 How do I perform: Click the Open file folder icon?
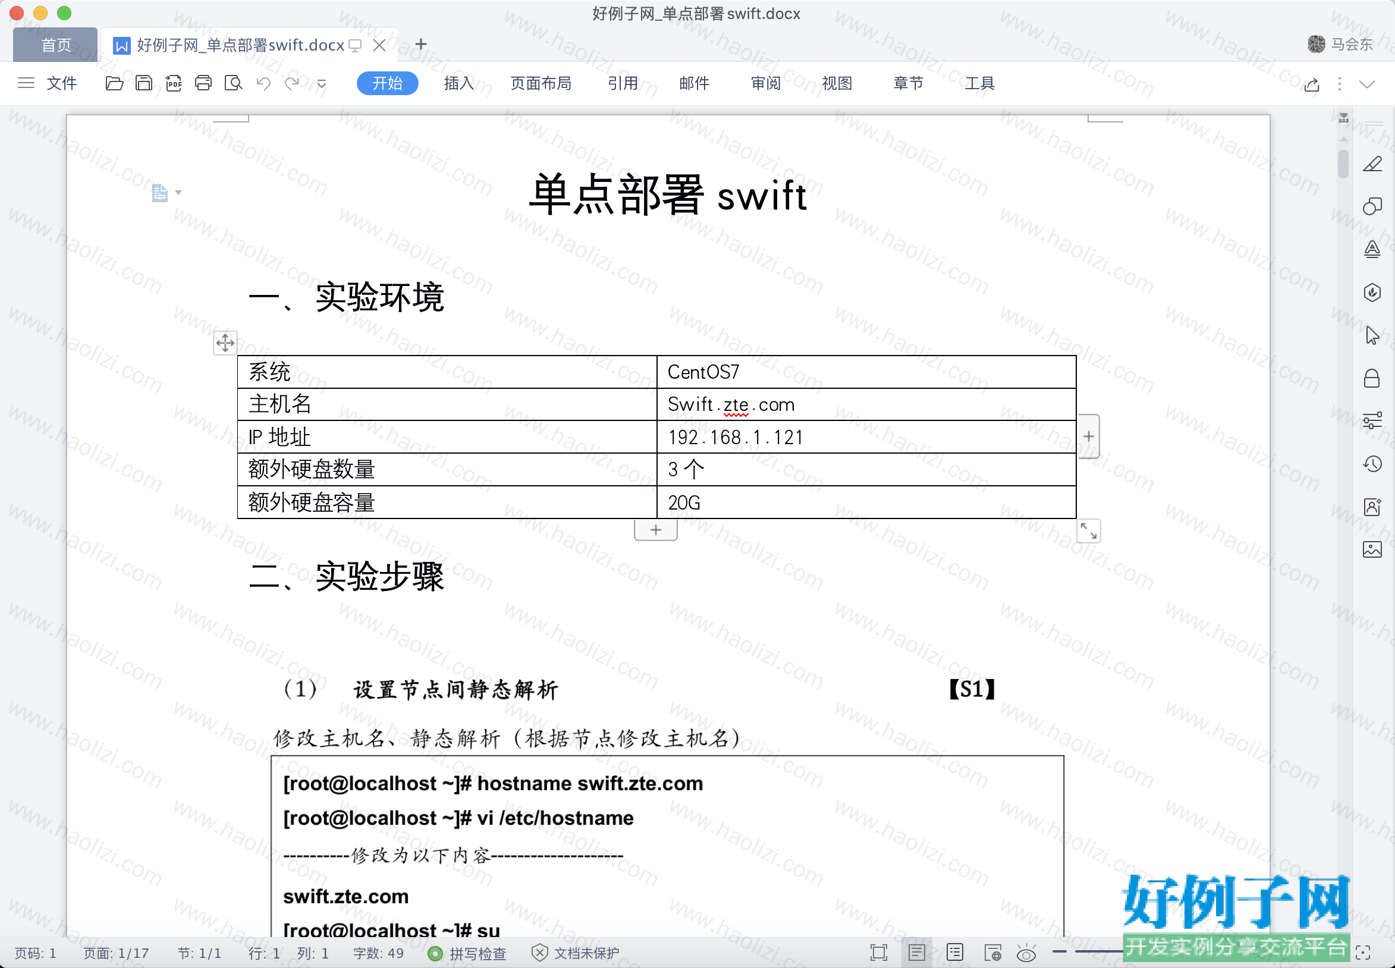(x=114, y=83)
